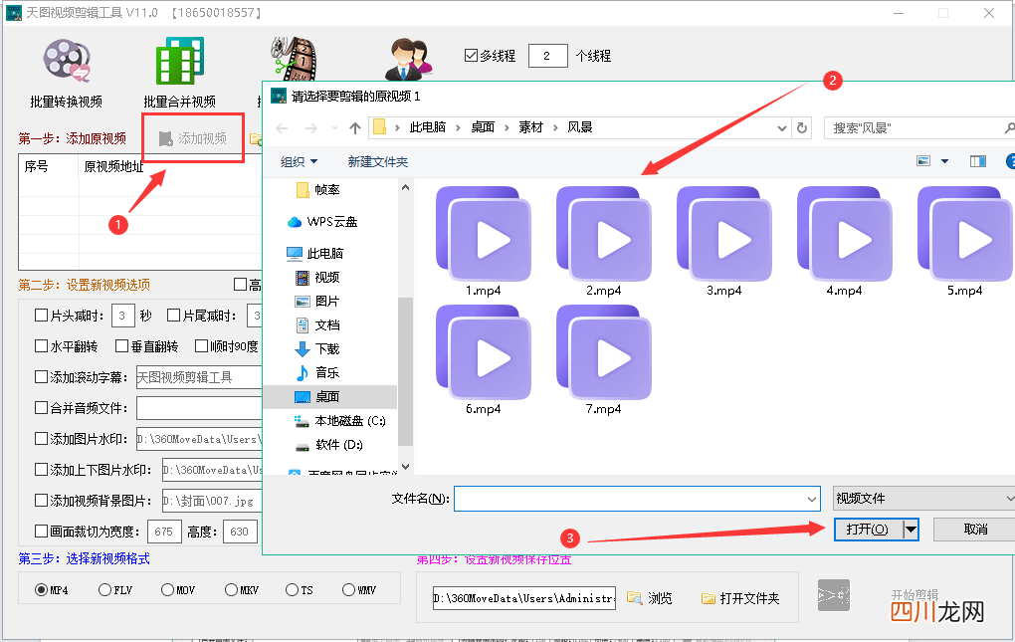Enable the 画面裁切为宽度 checkbox
The height and width of the screenshot is (642, 1015).
click(x=42, y=532)
